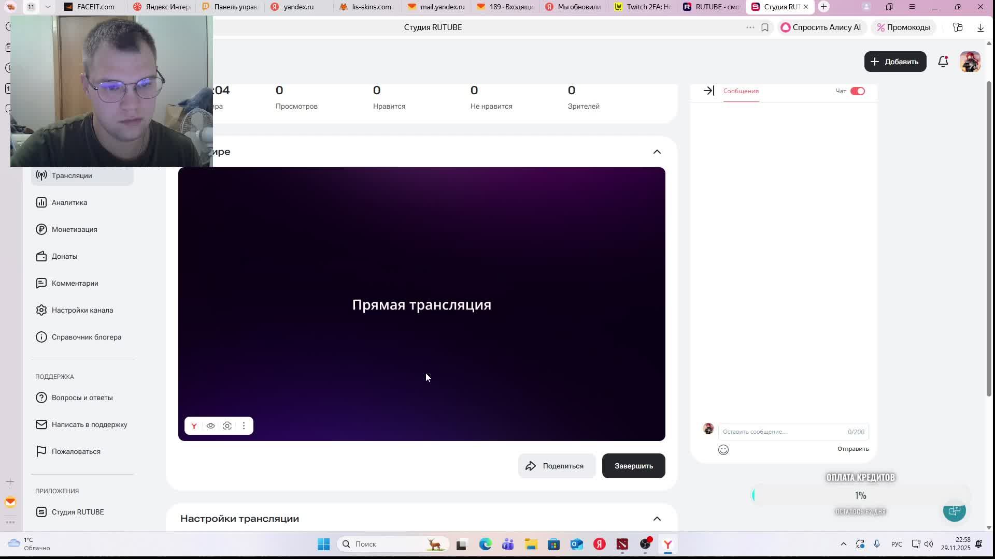995x559 pixels.
Task: Open Windows Start menu in taskbar
Action: point(323,544)
